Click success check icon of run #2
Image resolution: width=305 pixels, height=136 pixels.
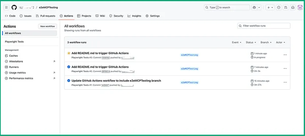click(x=69, y=67)
